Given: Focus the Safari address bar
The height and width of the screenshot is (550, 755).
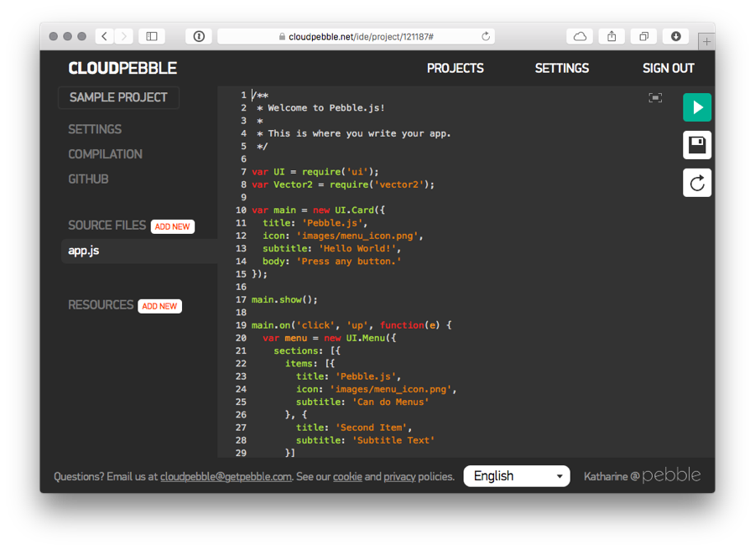Looking at the screenshot, I should pos(356,37).
